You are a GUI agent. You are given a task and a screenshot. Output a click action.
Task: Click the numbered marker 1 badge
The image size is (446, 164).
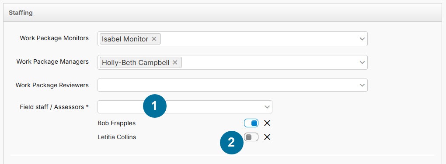[x=154, y=106]
